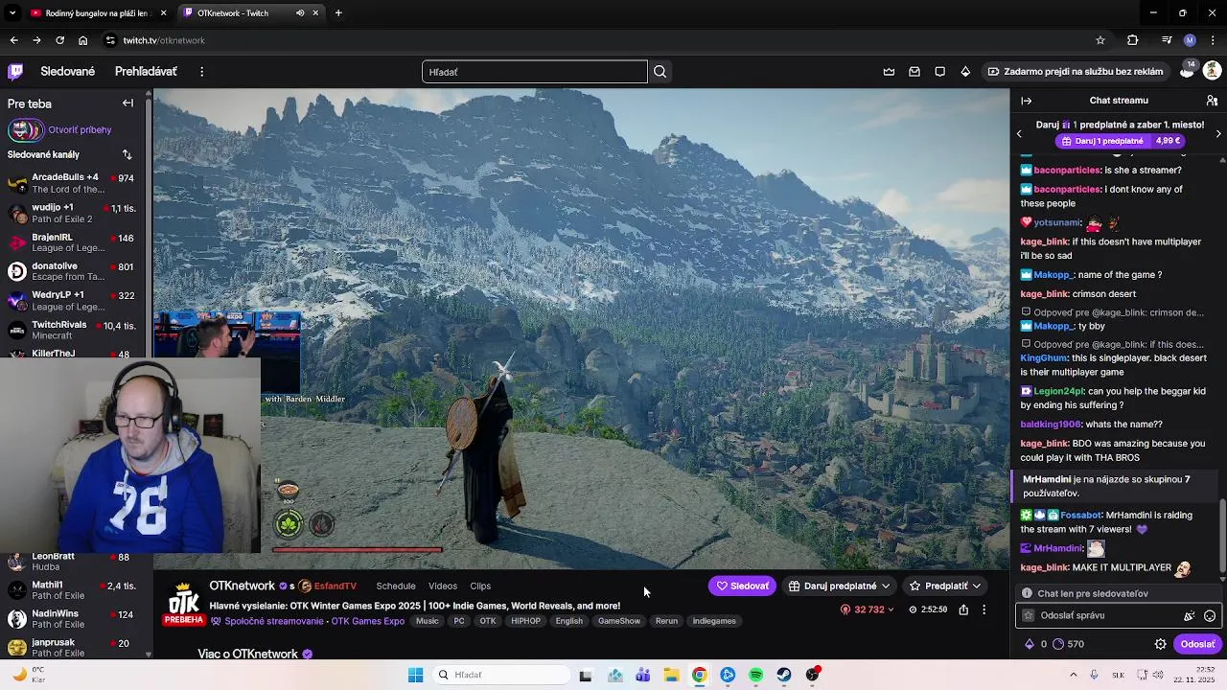
Task: Sort followed channels icon
Action: (127, 154)
